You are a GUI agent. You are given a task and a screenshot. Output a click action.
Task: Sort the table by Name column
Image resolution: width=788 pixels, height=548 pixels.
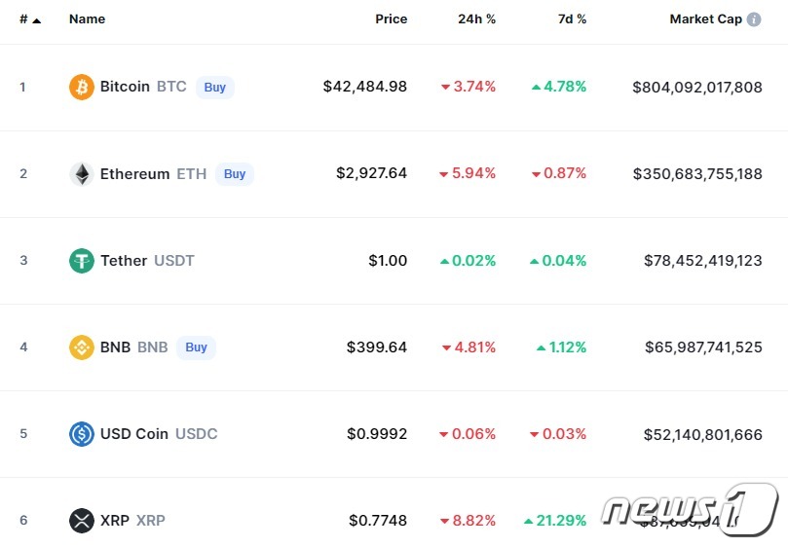pyautogui.click(x=87, y=19)
